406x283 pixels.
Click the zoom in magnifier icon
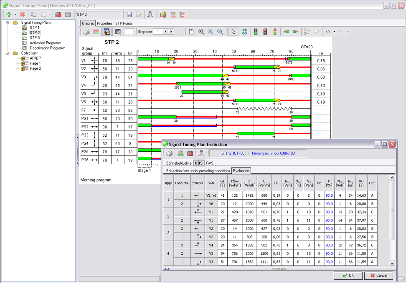211,32
